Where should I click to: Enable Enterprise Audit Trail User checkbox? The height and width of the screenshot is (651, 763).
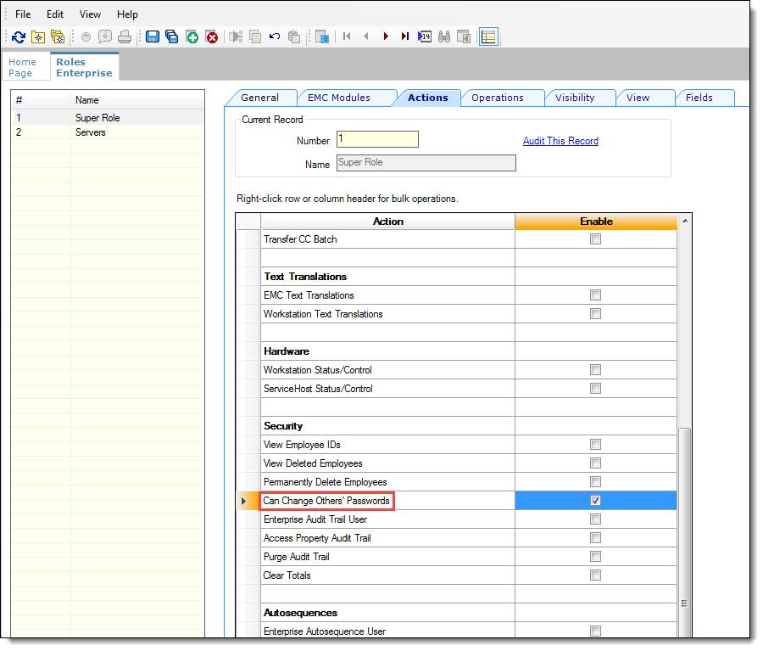(595, 519)
